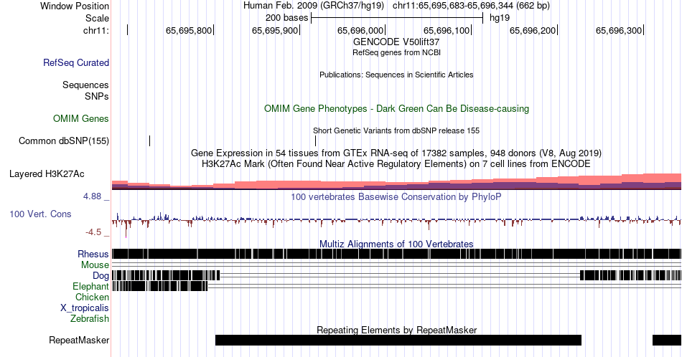Click Short Genetic Variants from dbSNP title
Viewport: 682px width, 357px height.
pos(396,130)
